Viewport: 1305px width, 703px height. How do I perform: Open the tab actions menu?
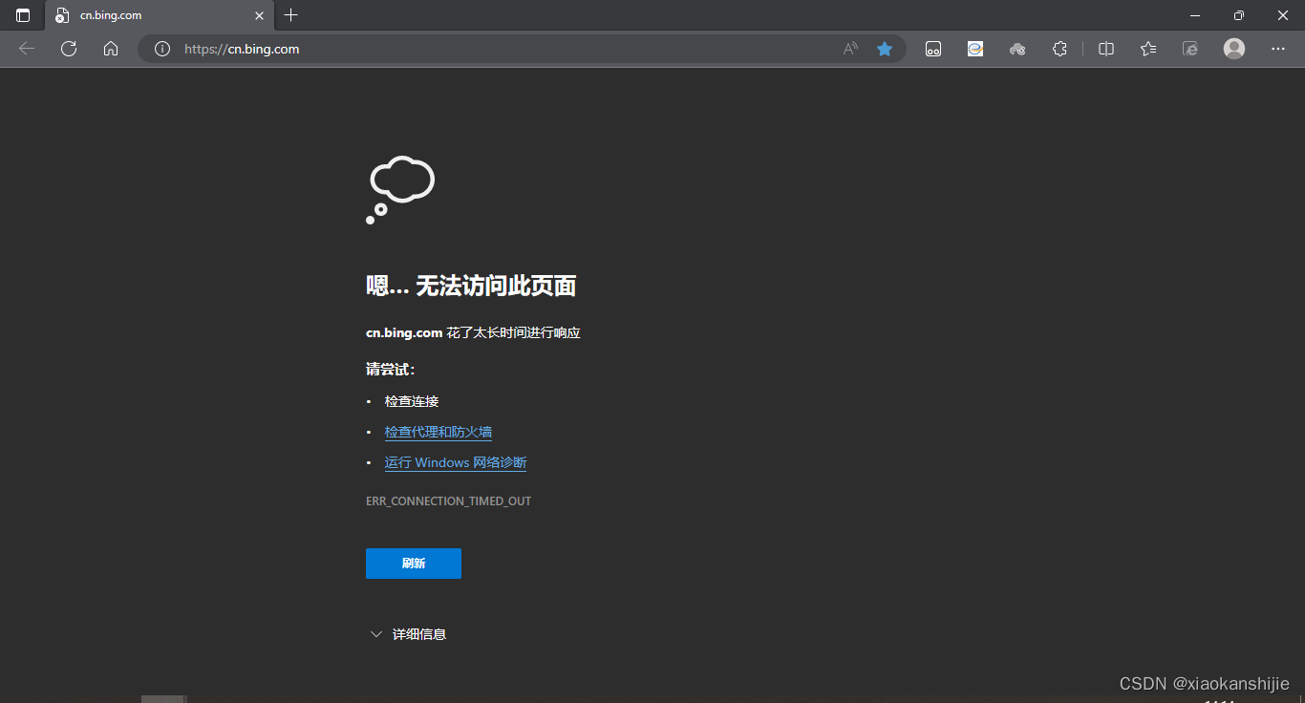(22, 15)
